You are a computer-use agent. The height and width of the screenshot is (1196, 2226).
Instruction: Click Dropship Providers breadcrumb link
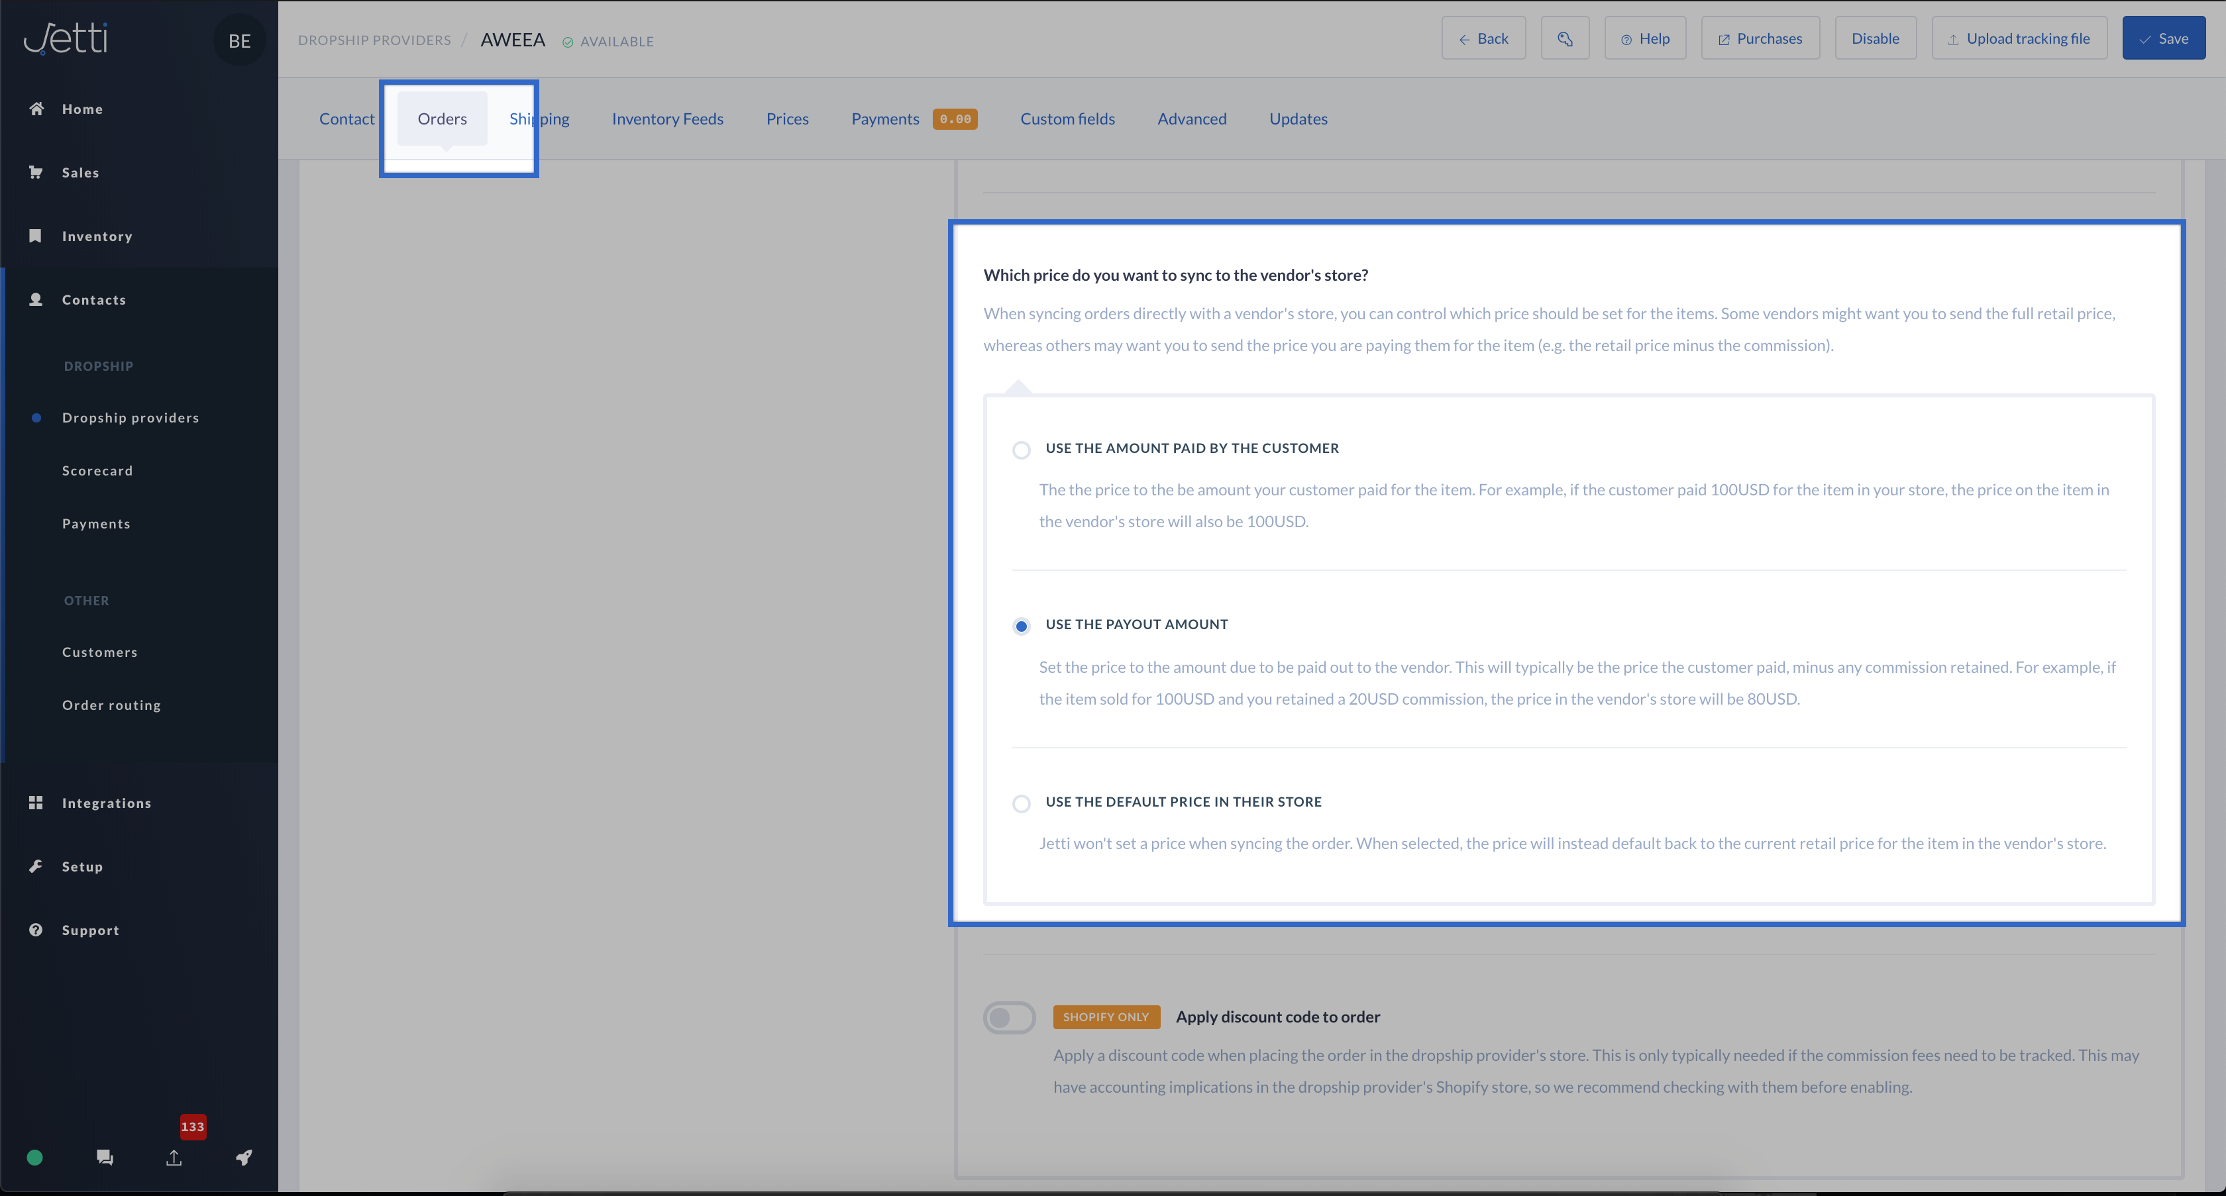point(374,40)
